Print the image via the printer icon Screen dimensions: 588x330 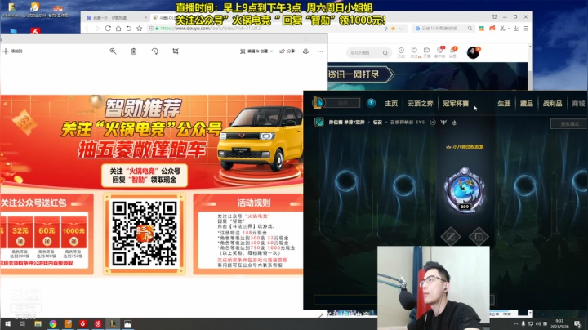click(305, 51)
